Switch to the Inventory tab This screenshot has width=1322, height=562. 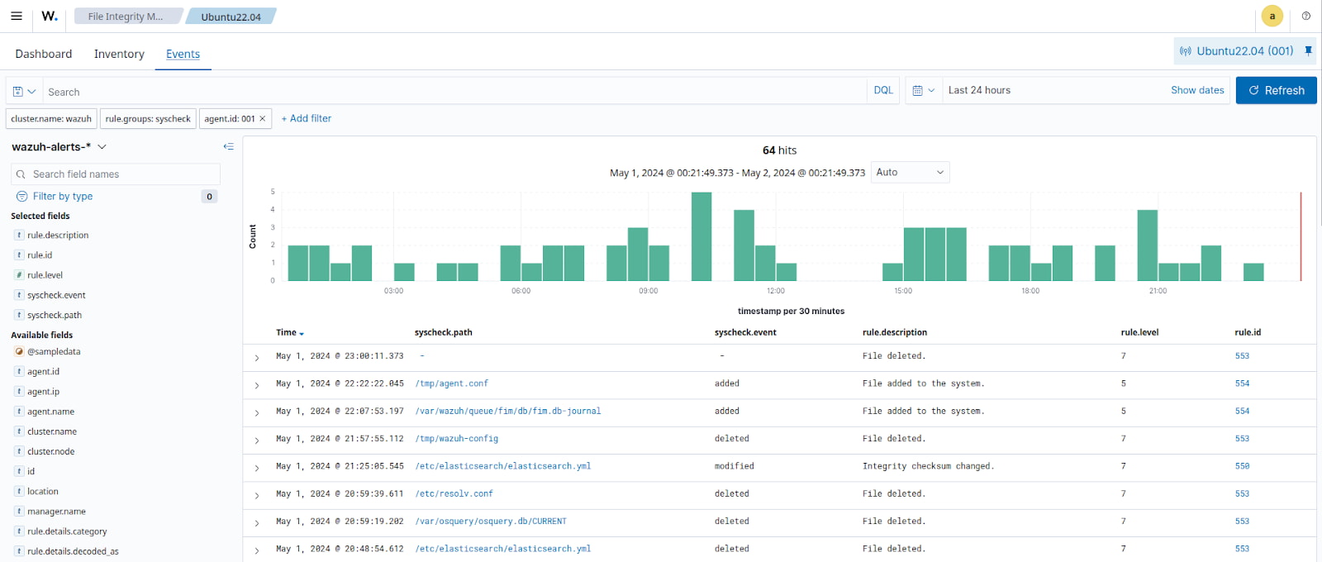click(x=119, y=54)
